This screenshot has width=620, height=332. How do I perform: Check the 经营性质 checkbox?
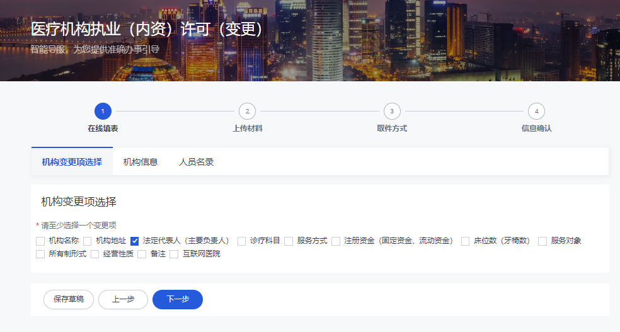point(95,254)
